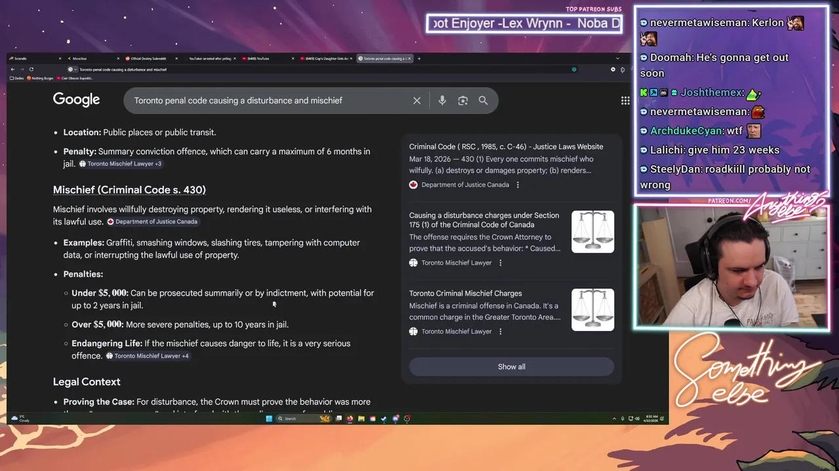
Task: Open the Toronto Mischief Lawyer +4 source chip
Action: [147, 356]
